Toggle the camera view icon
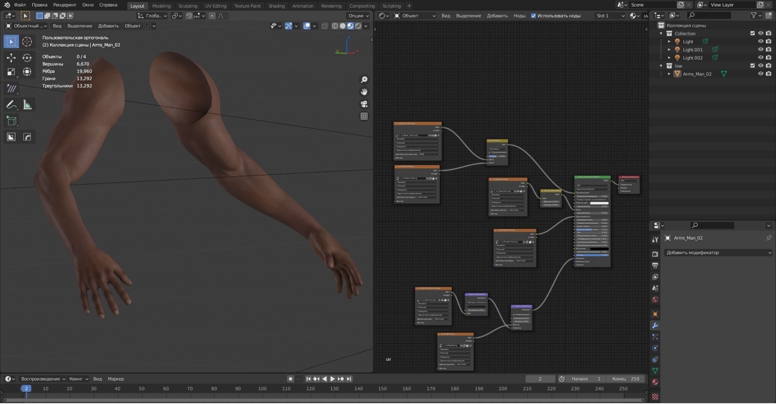Image resolution: width=776 pixels, height=404 pixels. (x=364, y=104)
